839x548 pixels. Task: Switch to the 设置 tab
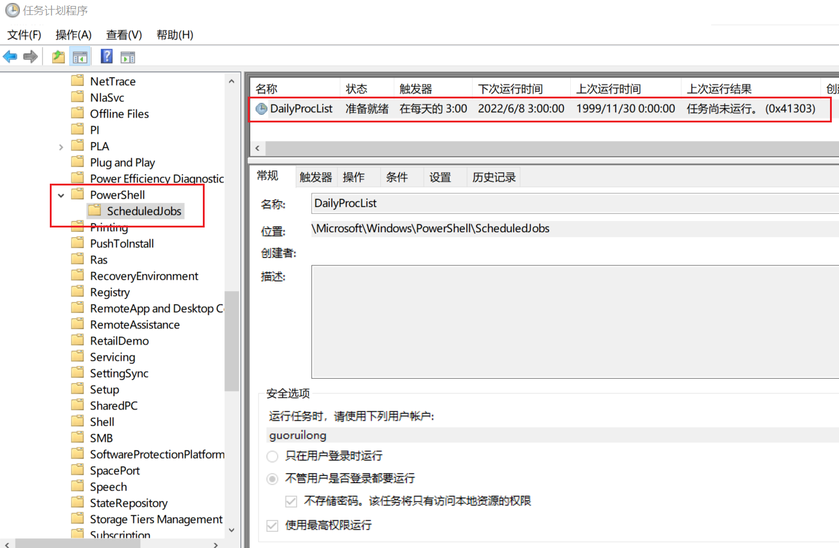(x=440, y=177)
